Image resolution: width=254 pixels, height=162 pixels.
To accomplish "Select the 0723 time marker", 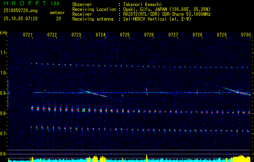I will coord(76,35).
